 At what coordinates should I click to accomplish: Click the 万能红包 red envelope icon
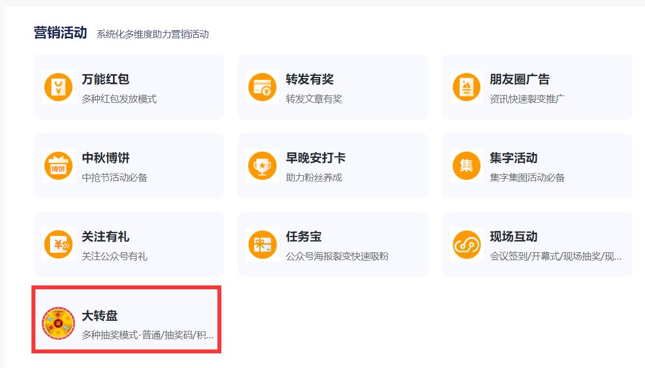click(x=58, y=87)
